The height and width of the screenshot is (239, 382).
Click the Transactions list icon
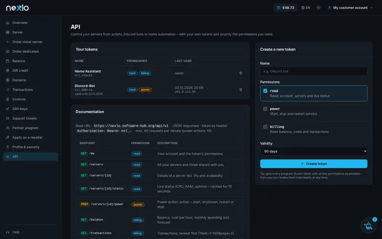(8, 89)
